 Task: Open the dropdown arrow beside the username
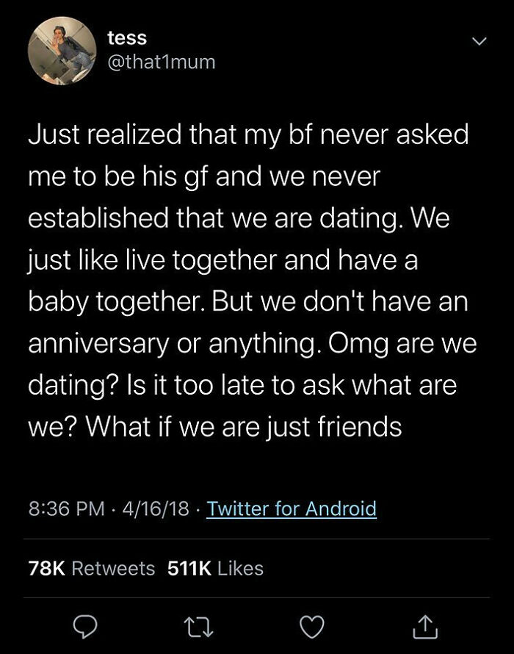tap(479, 42)
